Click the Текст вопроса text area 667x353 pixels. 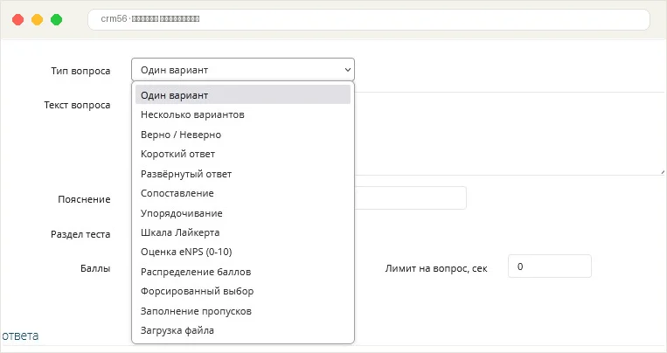pos(510,133)
